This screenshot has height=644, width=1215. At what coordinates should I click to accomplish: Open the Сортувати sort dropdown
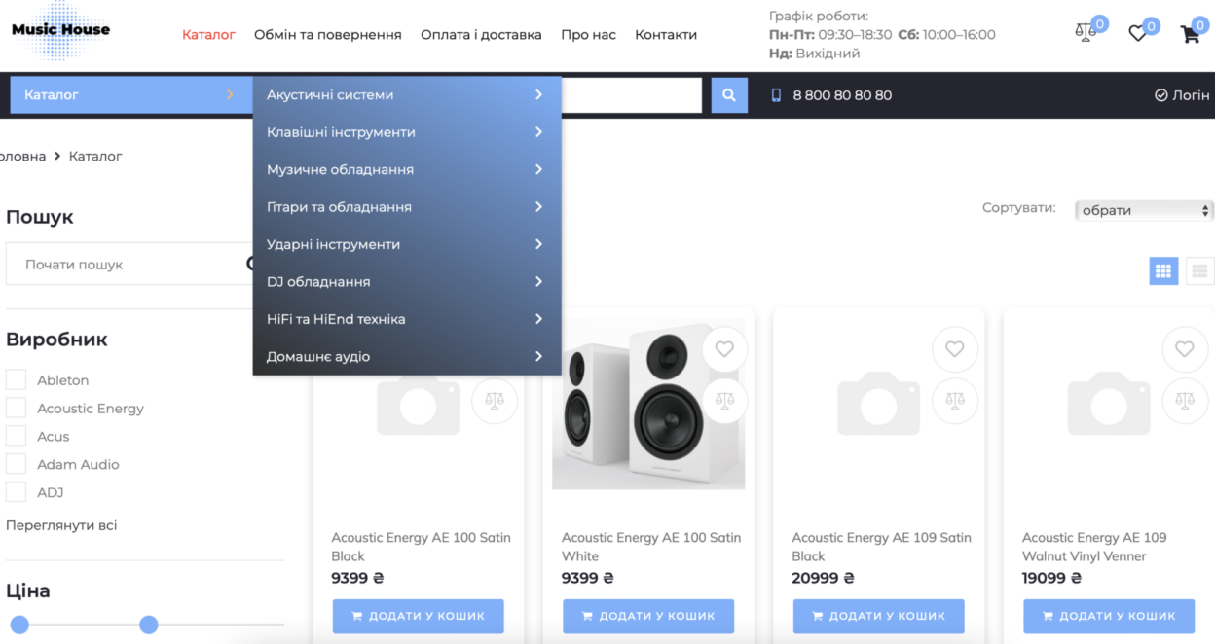point(1144,210)
